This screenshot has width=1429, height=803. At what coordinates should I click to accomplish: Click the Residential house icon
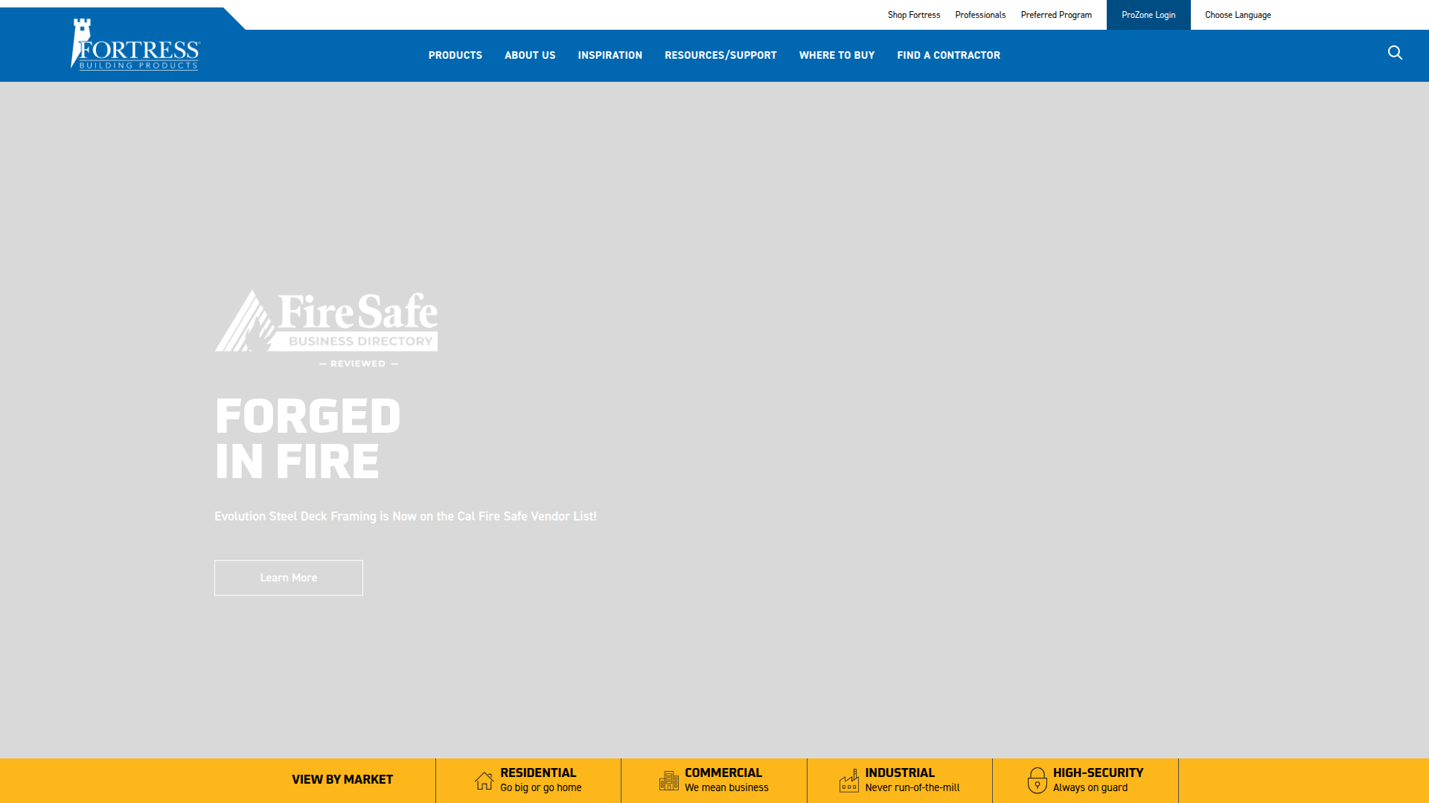click(485, 781)
